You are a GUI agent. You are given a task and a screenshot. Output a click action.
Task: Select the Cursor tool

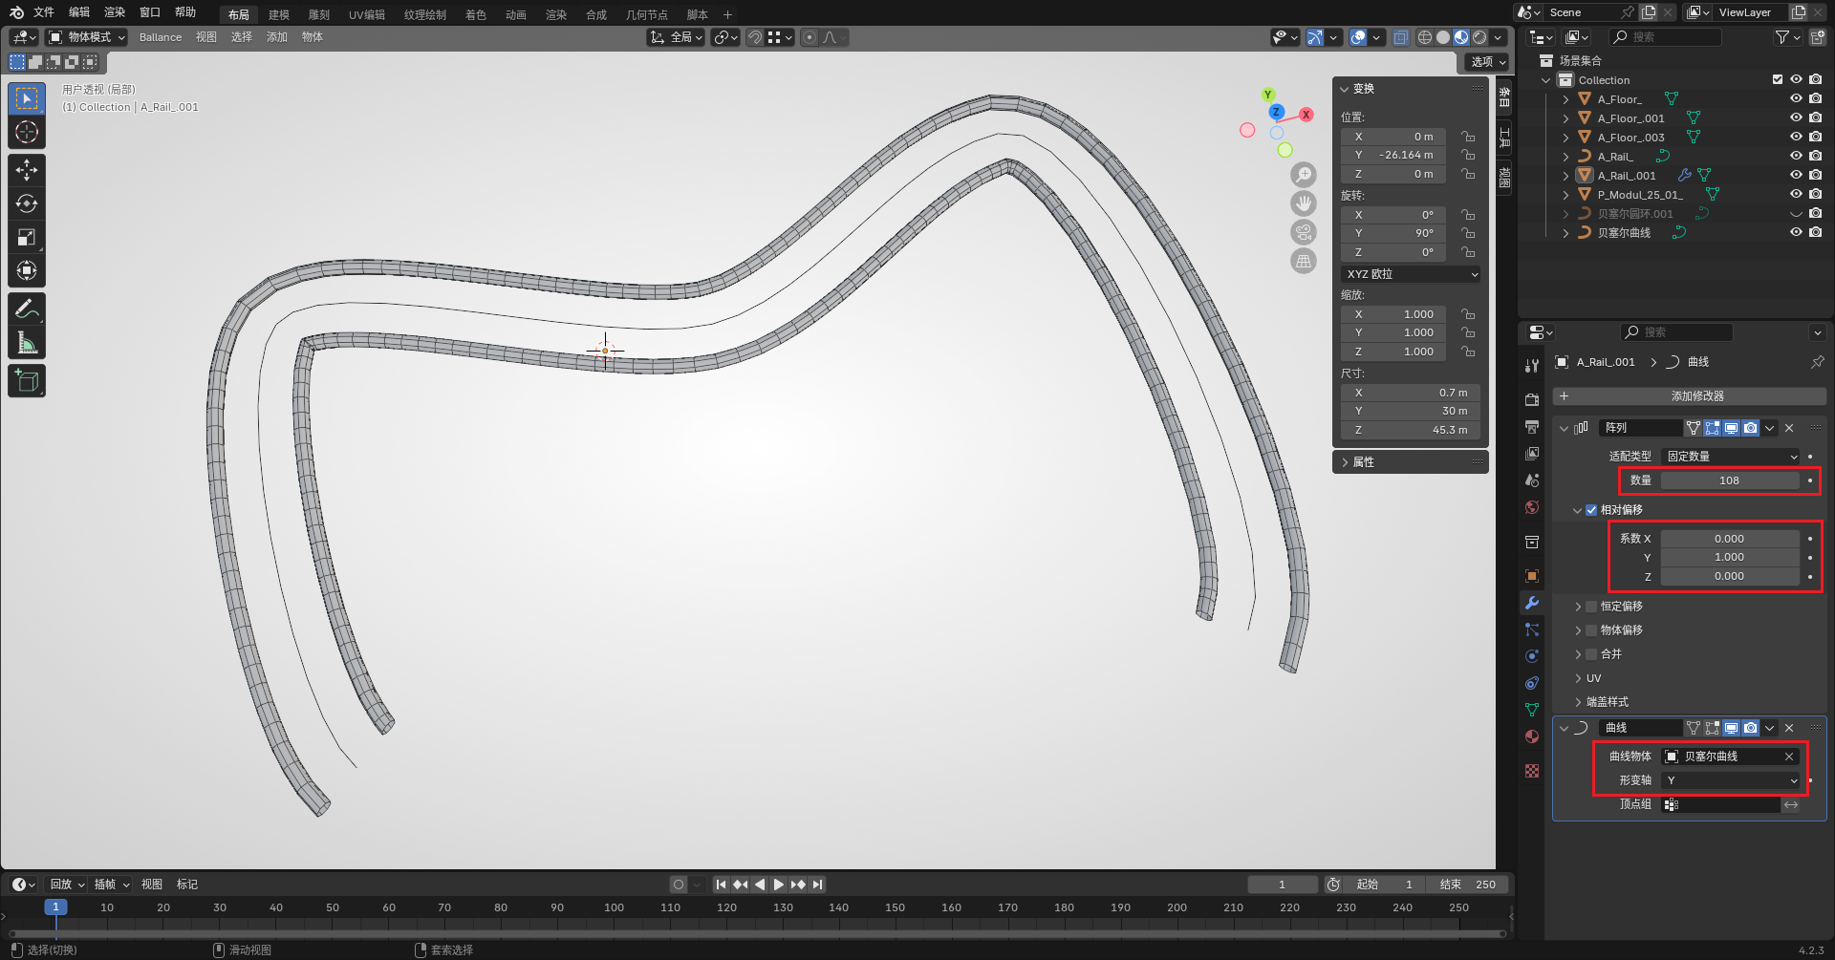click(27, 132)
